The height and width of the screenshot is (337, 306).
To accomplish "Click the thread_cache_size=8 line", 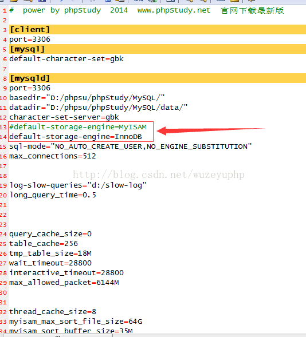I will pos(53,312).
